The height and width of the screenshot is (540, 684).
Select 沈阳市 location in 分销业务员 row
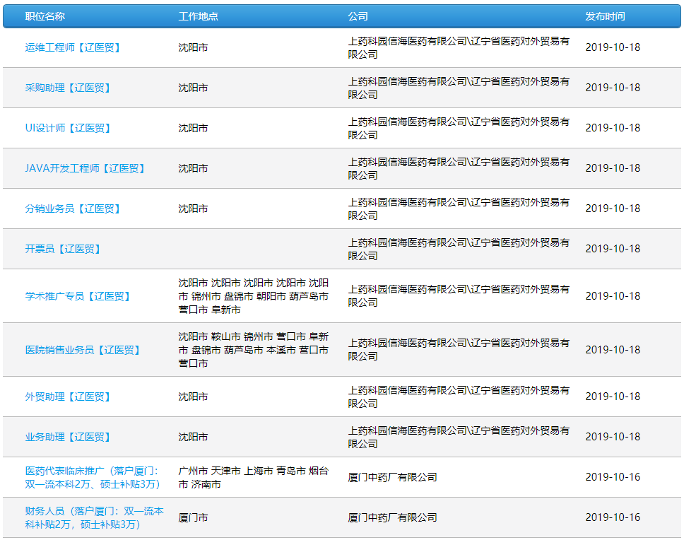point(193,209)
